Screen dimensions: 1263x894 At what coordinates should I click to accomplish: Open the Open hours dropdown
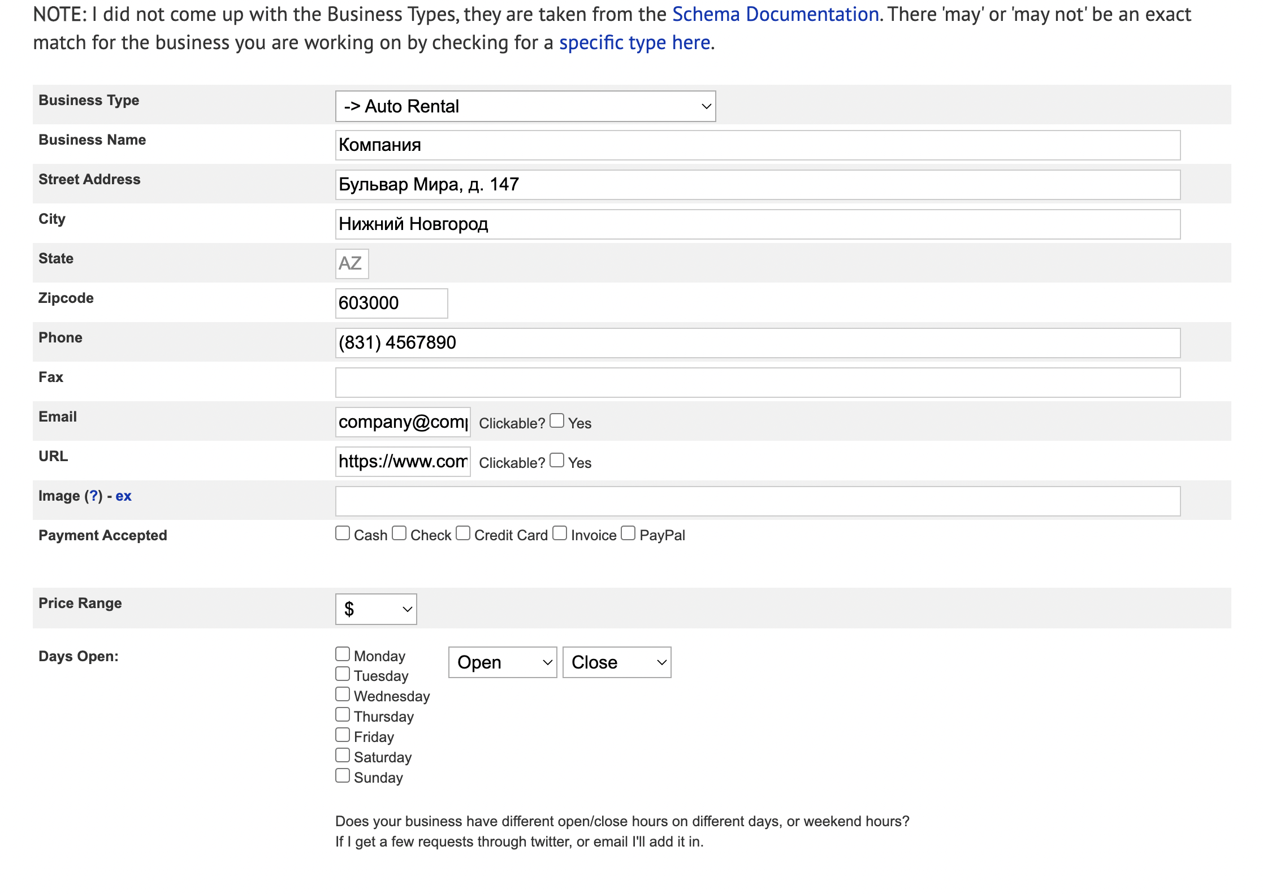(503, 662)
